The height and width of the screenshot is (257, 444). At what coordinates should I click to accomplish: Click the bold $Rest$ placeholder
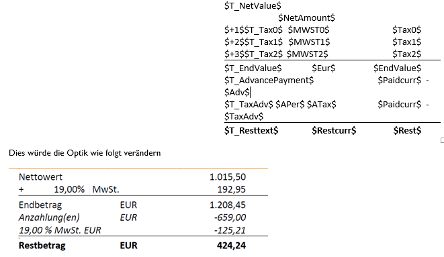407,131
